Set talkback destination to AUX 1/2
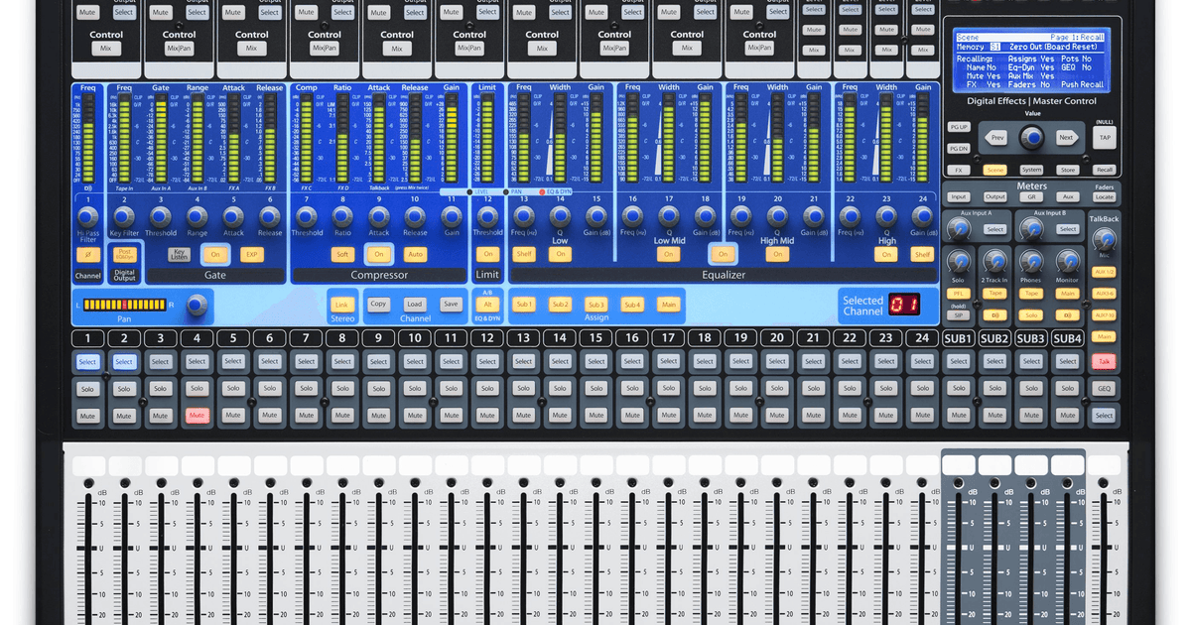This screenshot has width=1191, height=625. pos(1105,271)
